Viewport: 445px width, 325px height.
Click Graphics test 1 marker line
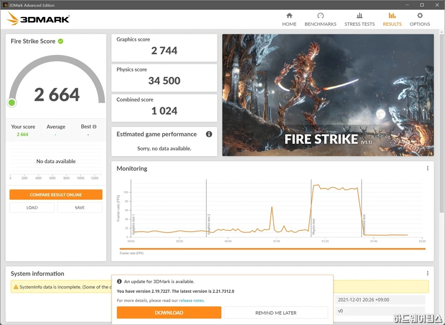point(131,208)
